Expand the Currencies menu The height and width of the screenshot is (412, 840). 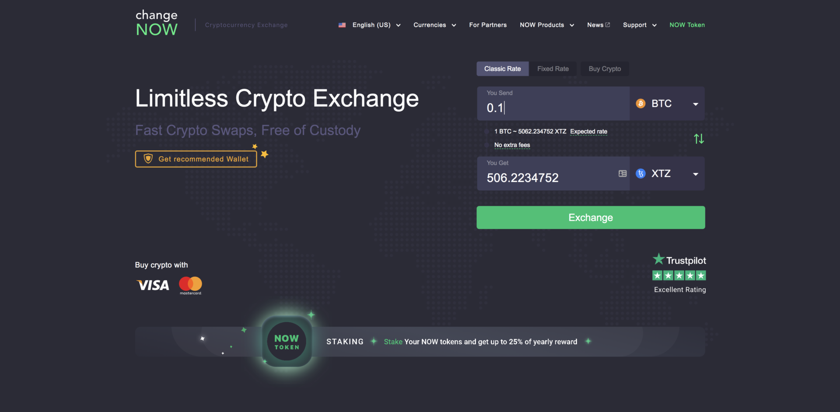point(435,25)
